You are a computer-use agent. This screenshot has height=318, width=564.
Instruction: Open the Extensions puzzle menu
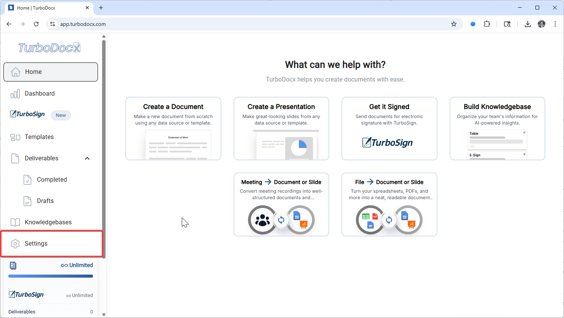(x=487, y=24)
